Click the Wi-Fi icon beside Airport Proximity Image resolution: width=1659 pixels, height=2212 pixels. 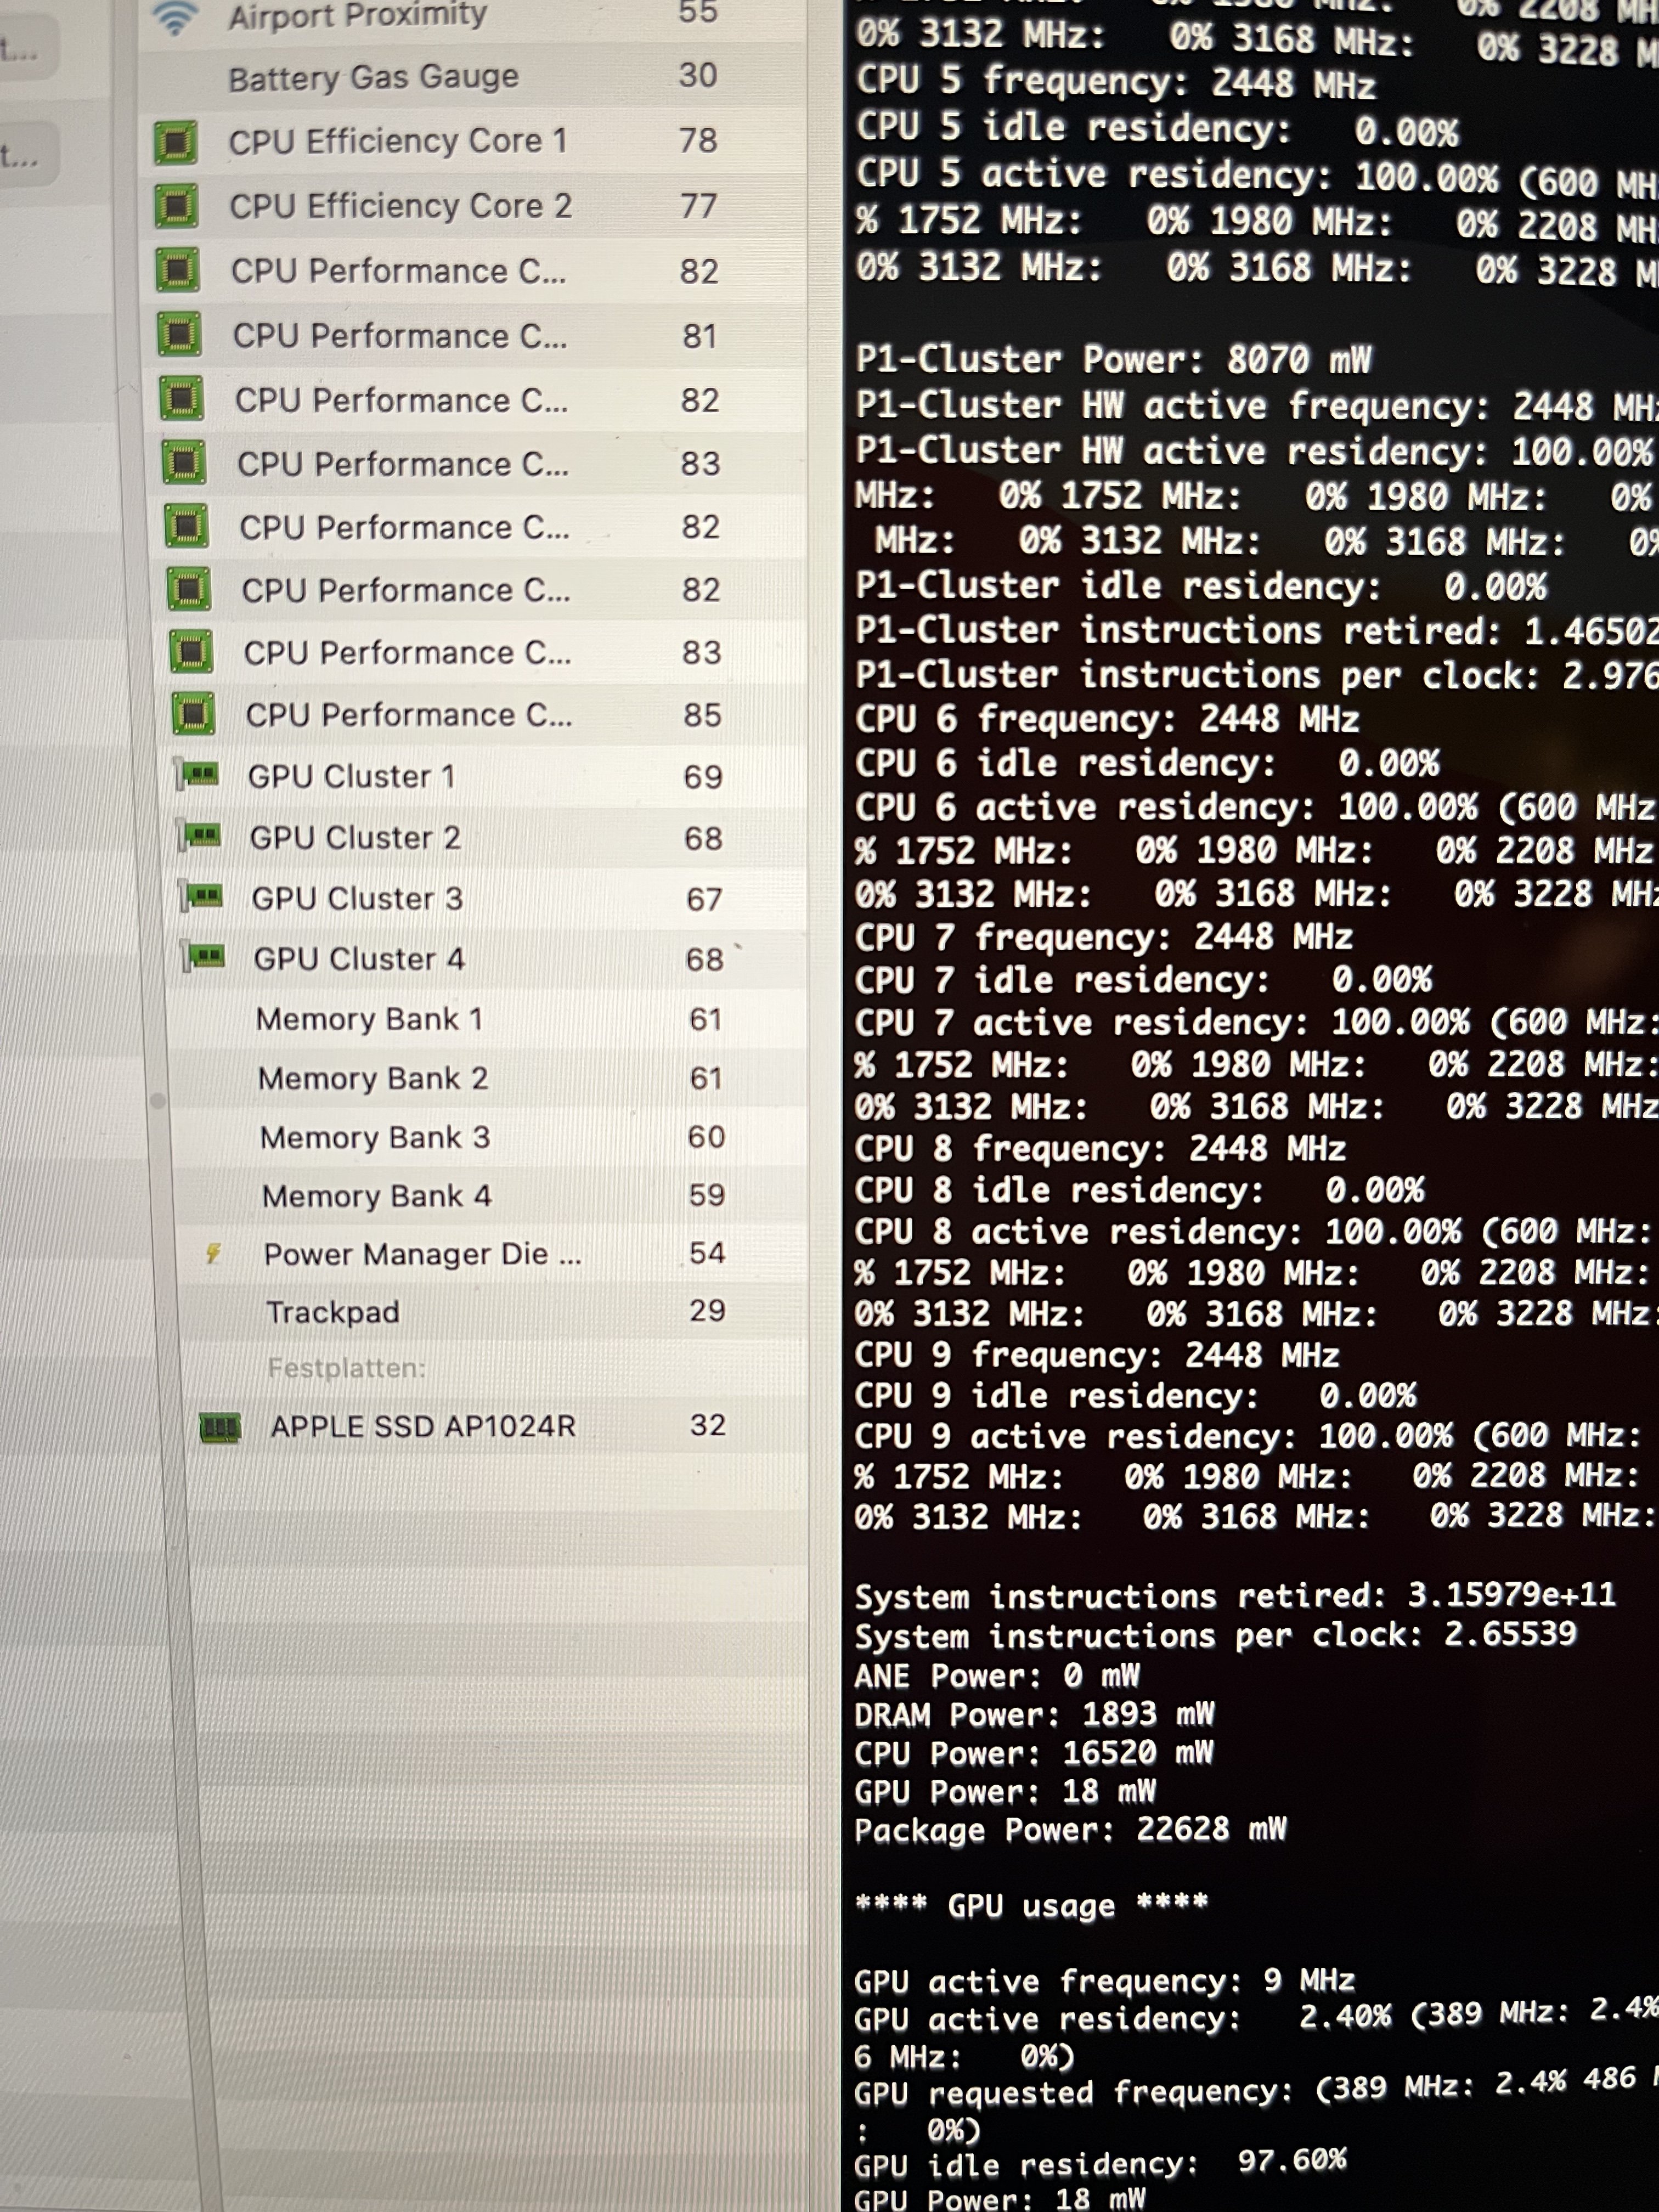(174, 17)
